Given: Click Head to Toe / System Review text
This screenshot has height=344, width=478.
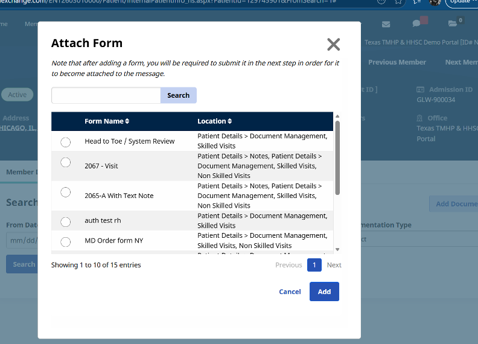Looking at the screenshot, I should pos(130,141).
